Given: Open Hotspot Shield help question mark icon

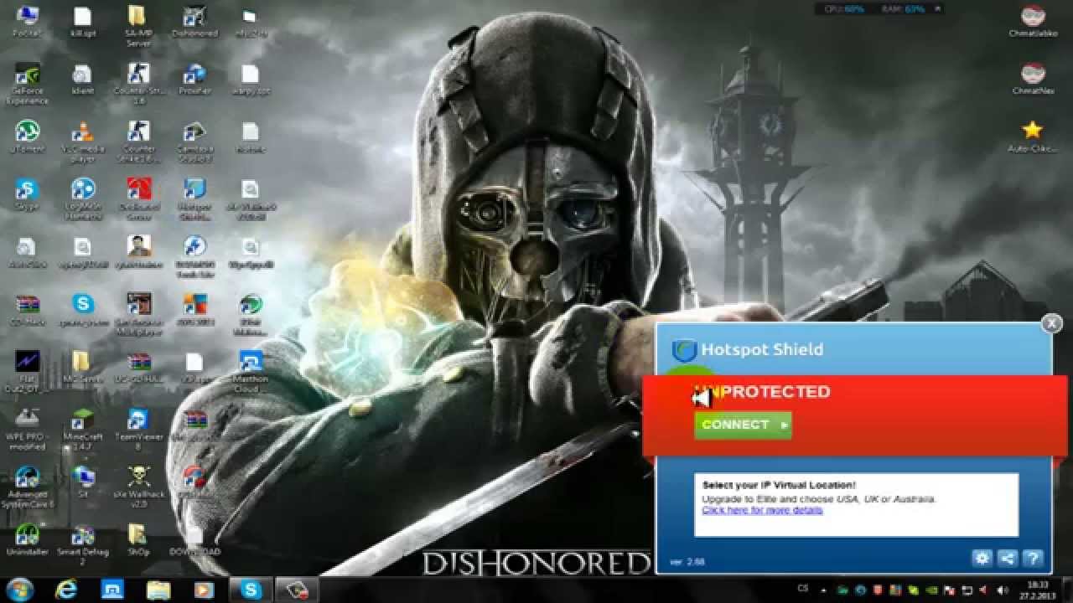Looking at the screenshot, I should coord(1033,558).
